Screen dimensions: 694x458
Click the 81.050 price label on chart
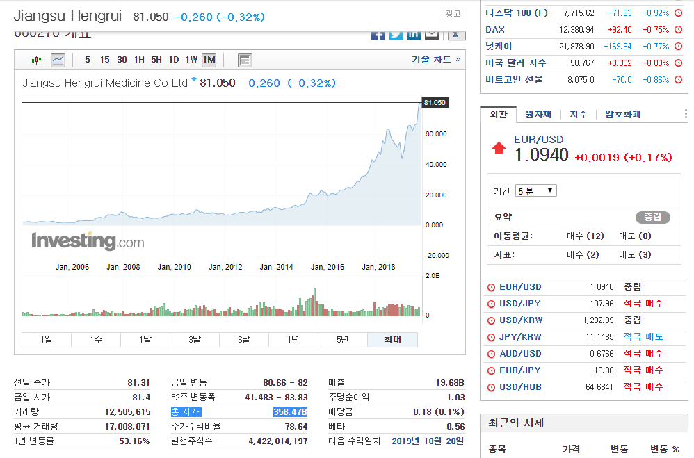click(435, 103)
